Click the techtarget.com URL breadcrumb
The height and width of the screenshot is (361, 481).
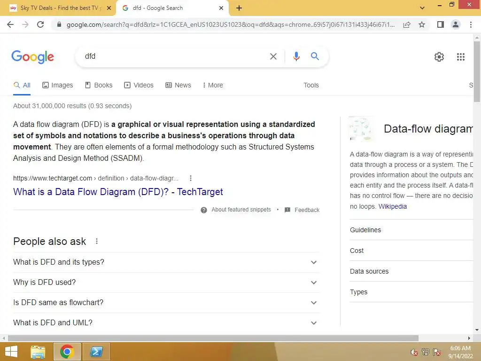tap(96, 178)
